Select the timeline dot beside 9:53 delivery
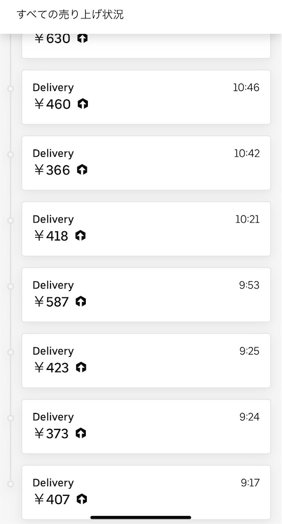The image size is (282, 524). click(x=10, y=287)
